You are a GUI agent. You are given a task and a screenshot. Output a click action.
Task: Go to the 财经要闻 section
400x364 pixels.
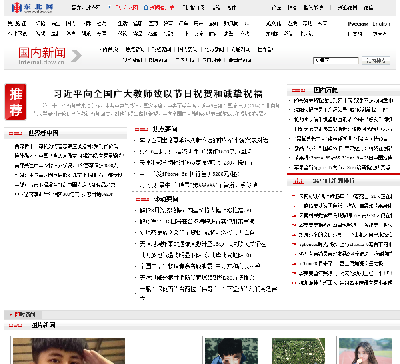[161, 49]
